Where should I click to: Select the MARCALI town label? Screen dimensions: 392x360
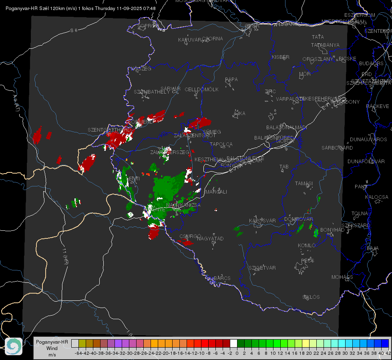216,192
